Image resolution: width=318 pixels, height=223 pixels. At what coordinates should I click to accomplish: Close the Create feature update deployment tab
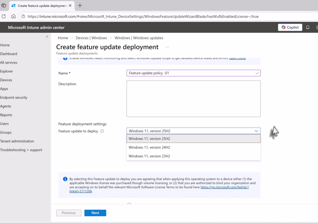70,6
